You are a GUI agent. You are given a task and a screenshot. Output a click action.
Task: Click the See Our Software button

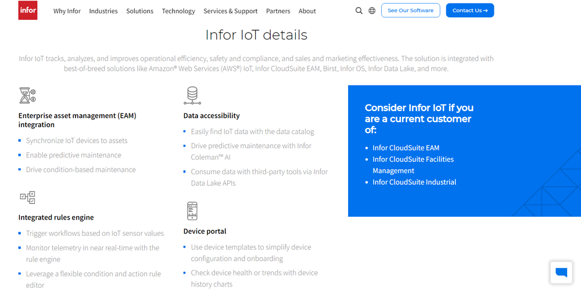[x=411, y=10]
